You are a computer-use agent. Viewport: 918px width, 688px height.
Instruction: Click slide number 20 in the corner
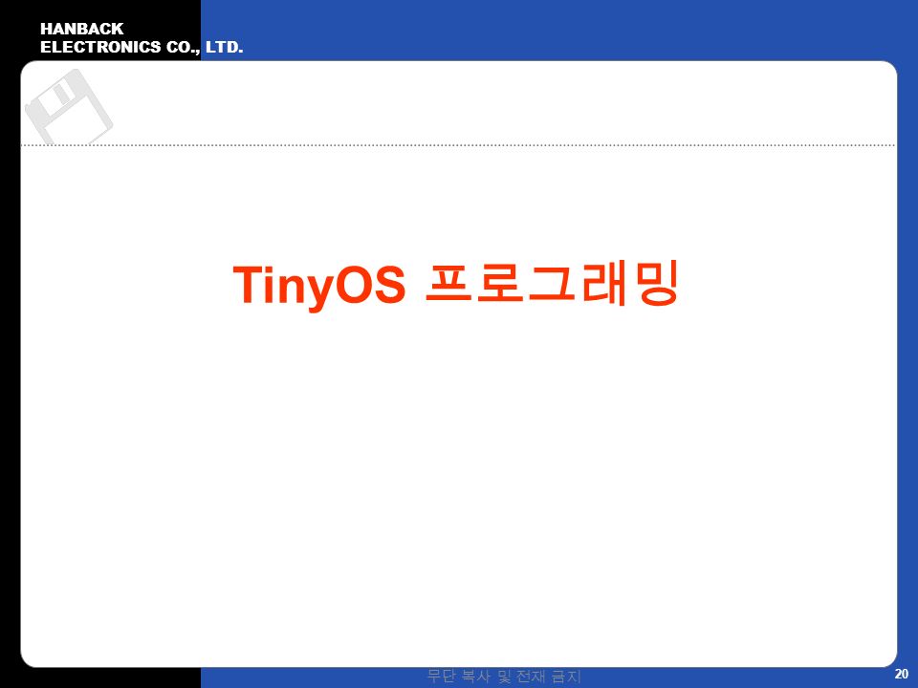tap(902, 674)
